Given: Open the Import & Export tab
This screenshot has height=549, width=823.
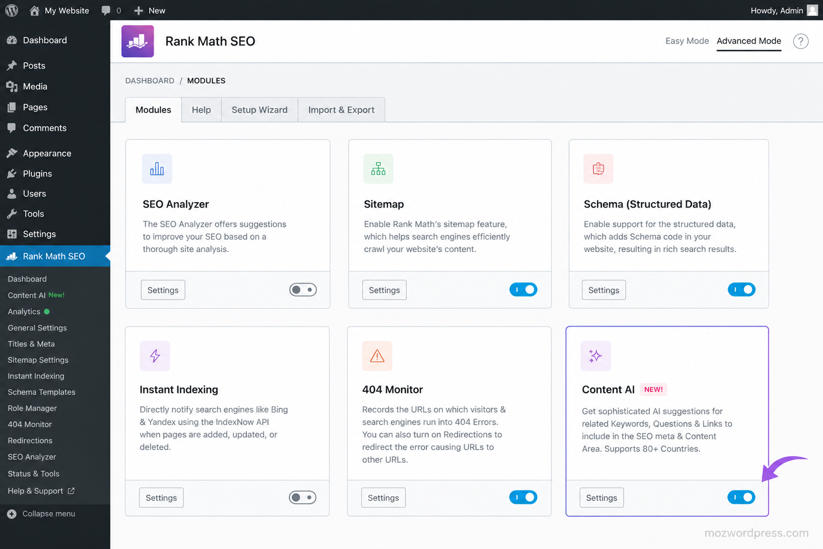Looking at the screenshot, I should (341, 110).
